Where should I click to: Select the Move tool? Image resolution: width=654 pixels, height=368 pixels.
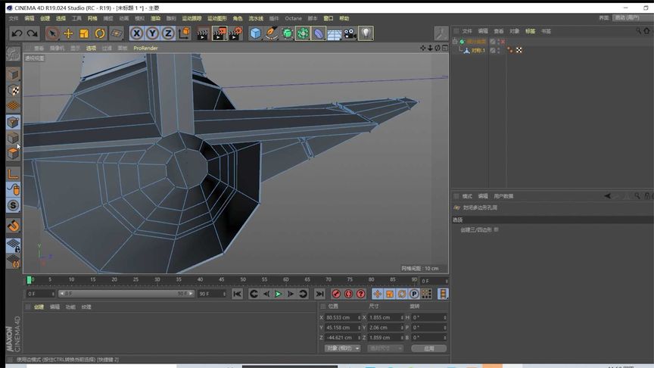(x=68, y=33)
